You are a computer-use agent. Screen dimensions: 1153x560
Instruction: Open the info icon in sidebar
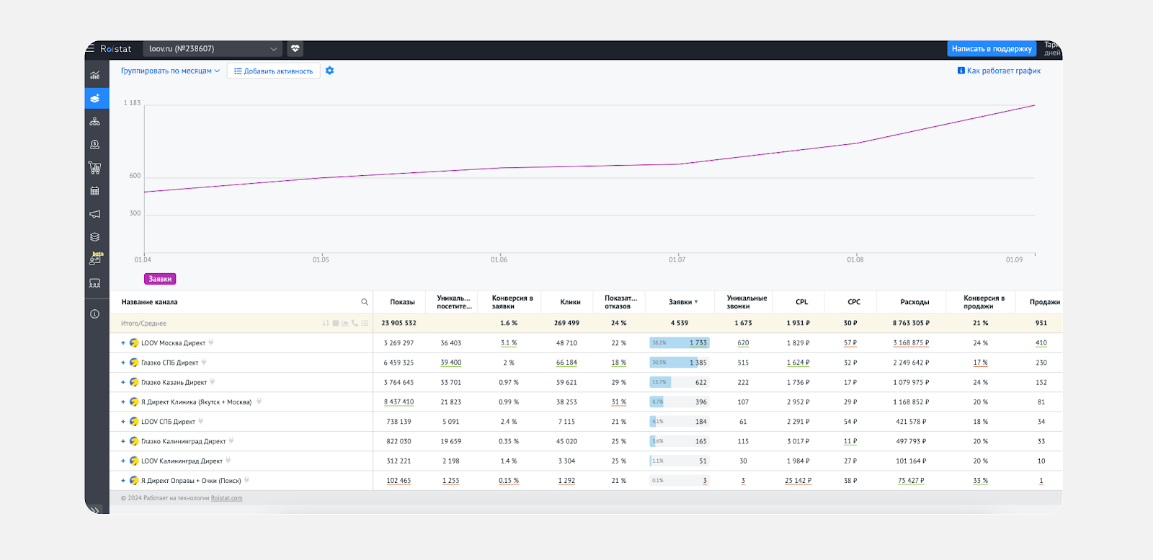(94, 314)
